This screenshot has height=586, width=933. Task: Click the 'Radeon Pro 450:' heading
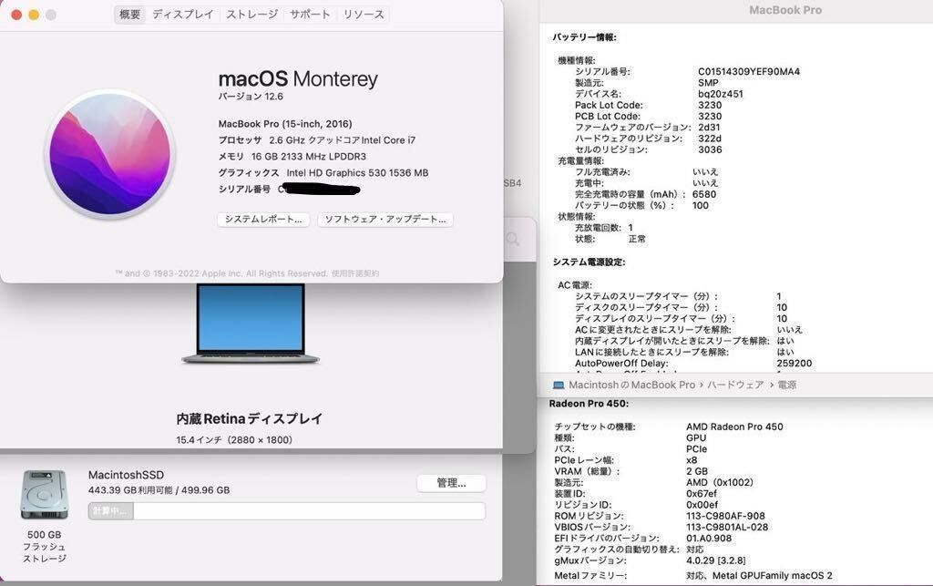(590, 404)
